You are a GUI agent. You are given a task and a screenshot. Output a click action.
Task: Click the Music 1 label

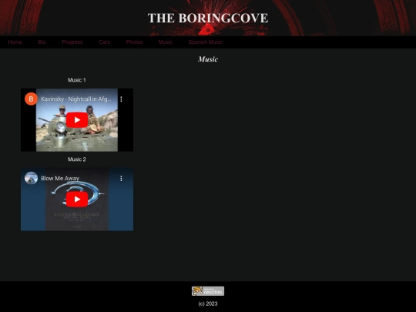[x=77, y=80]
